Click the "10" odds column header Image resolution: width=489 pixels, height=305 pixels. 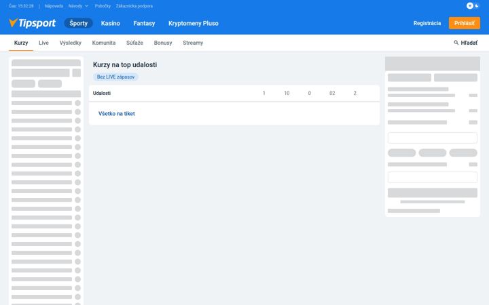coord(287,93)
